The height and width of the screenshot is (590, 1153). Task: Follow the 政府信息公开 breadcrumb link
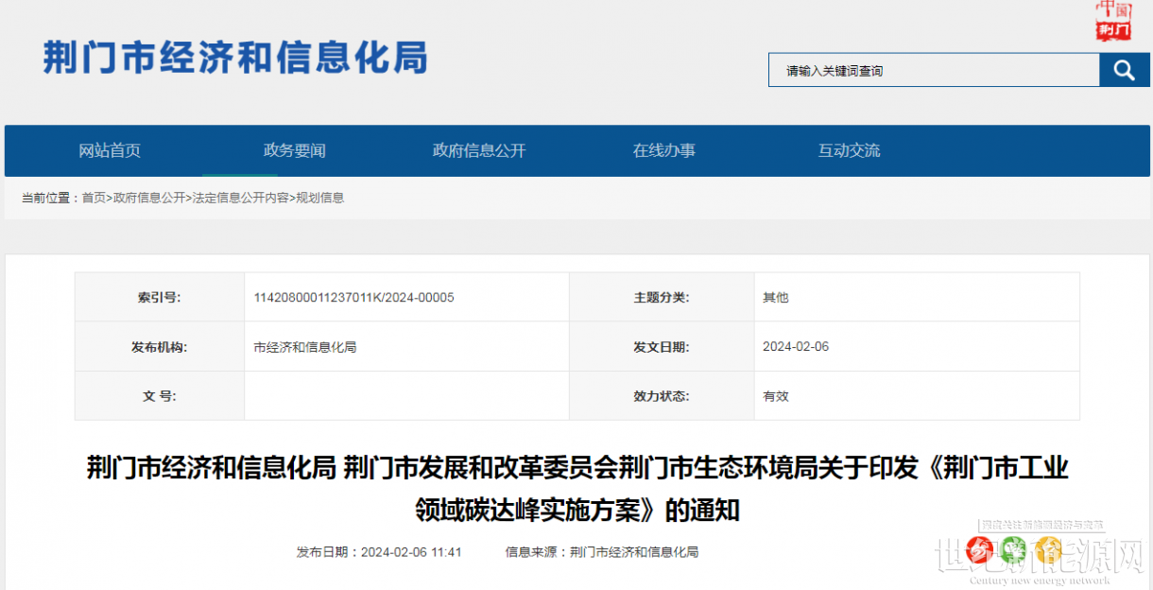[149, 198]
